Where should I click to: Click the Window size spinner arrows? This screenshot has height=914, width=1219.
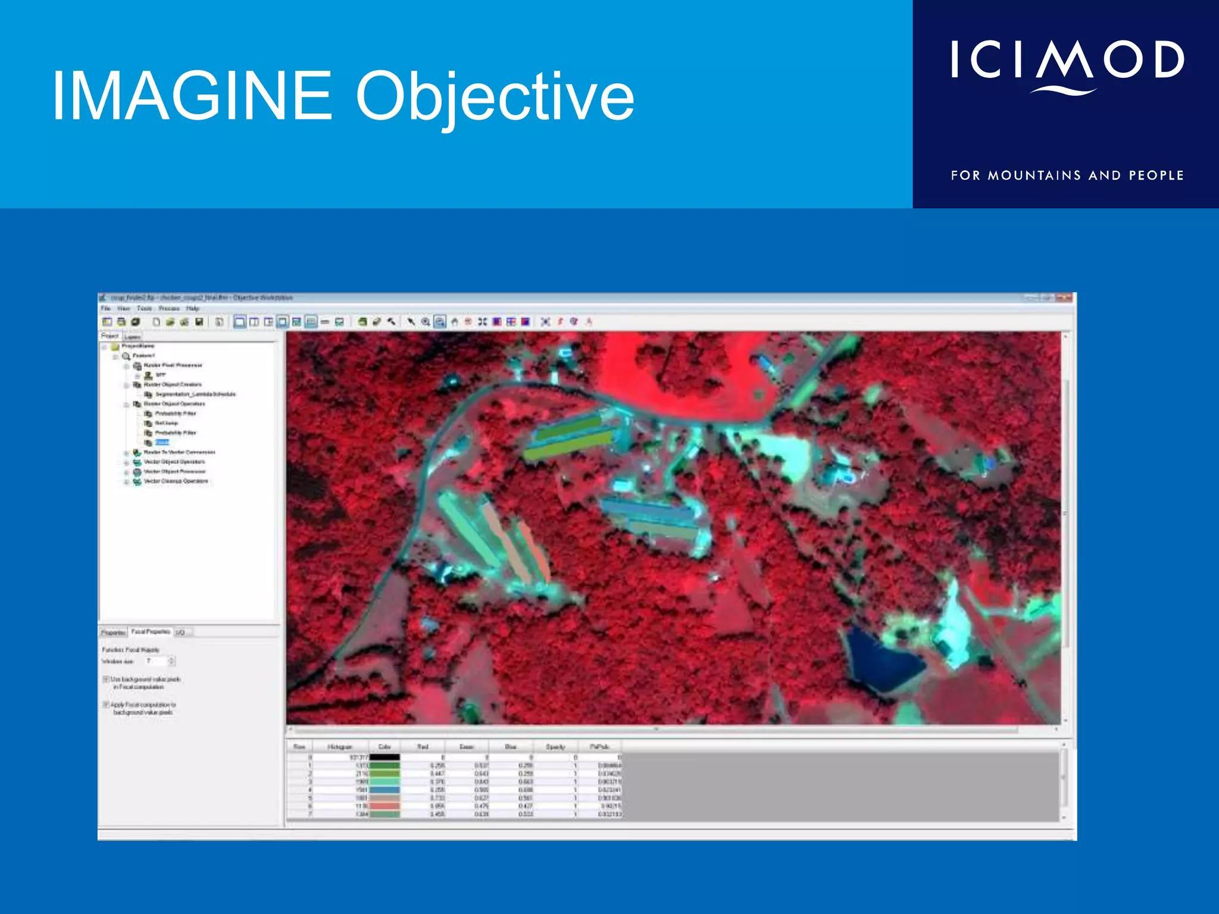coord(171,661)
